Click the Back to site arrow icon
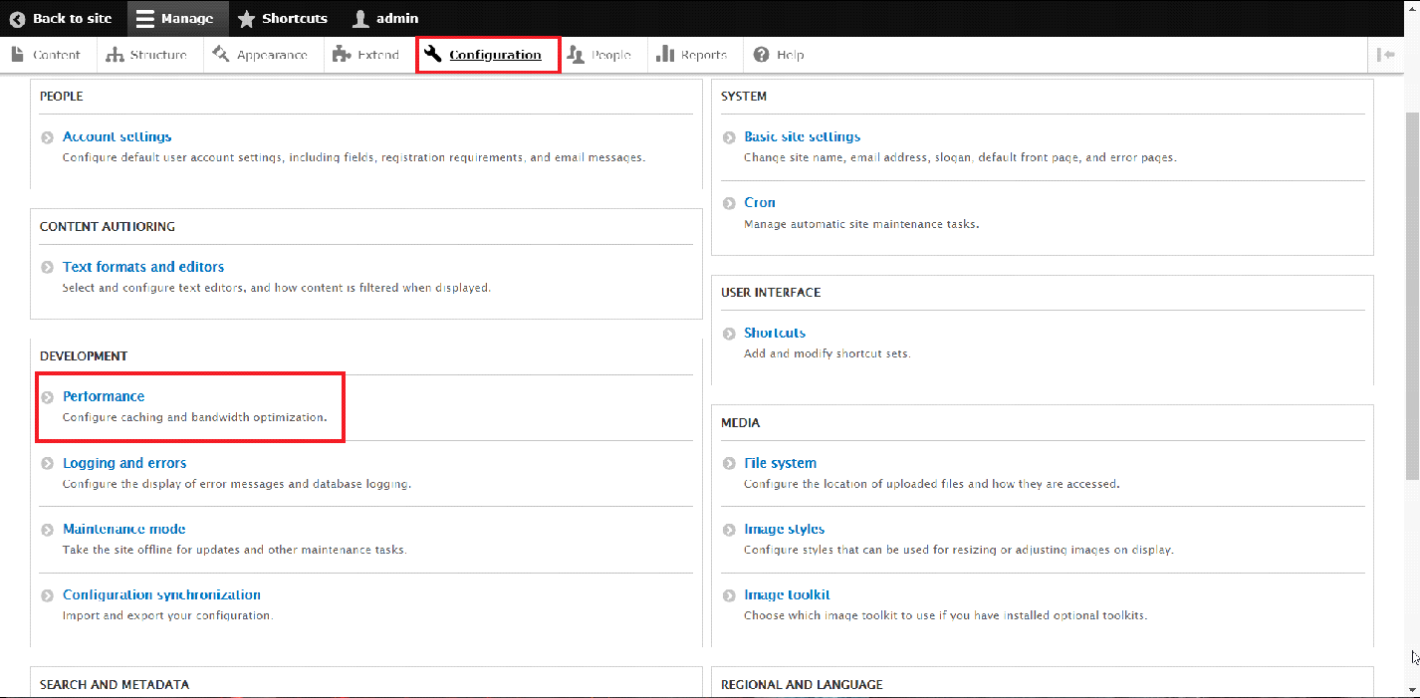The height and width of the screenshot is (698, 1420). [17, 19]
